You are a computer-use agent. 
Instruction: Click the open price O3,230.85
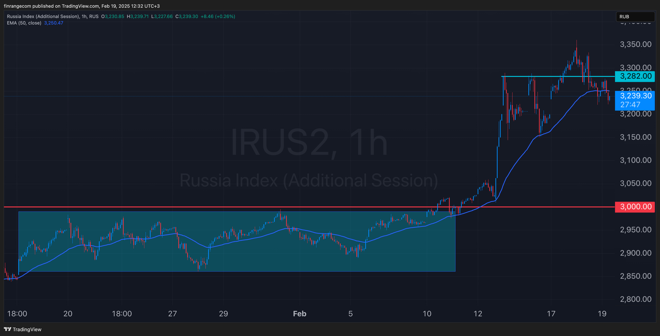(x=112, y=16)
